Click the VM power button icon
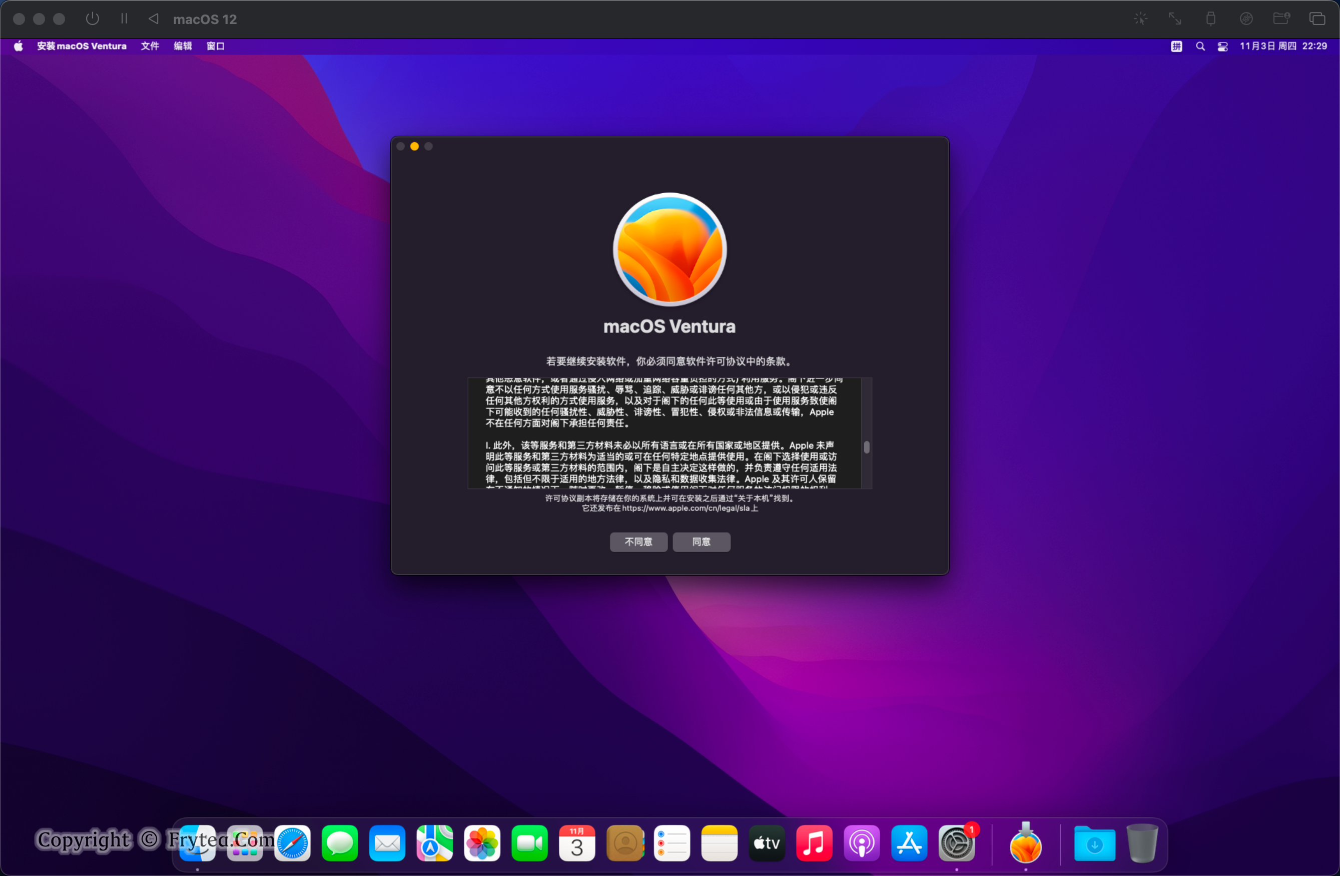 coord(93,19)
